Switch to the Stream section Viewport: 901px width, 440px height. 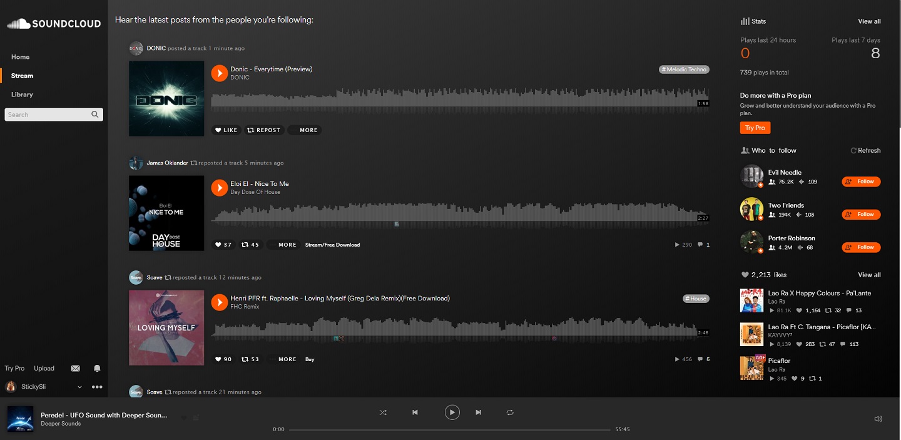(x=21, y=75)
